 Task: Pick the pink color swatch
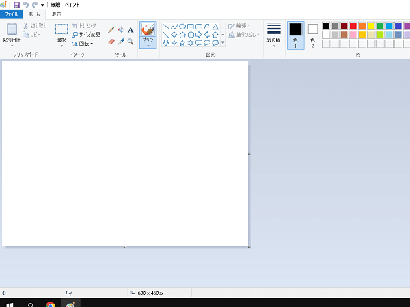tap(353, 35)
